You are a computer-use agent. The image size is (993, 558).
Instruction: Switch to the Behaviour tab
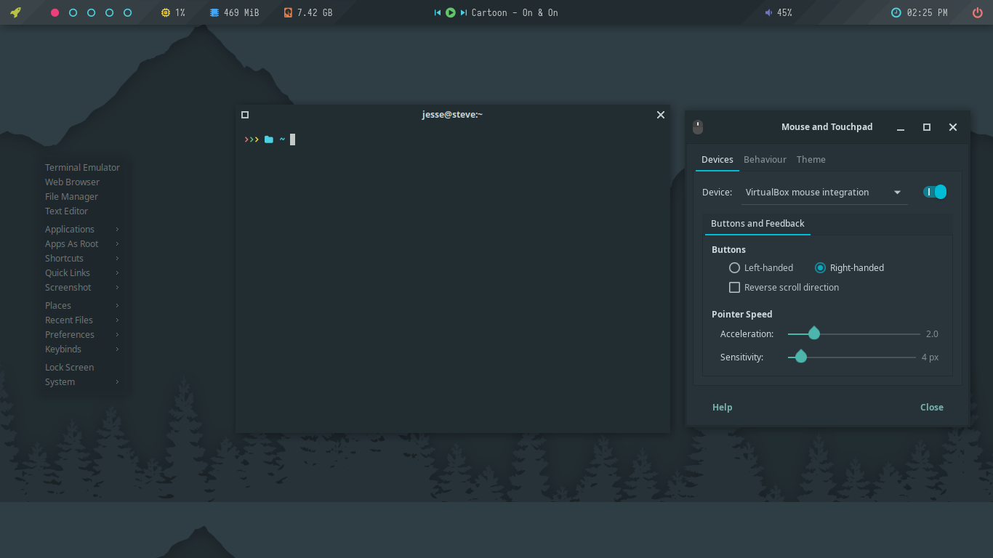(x=765, y=160)
